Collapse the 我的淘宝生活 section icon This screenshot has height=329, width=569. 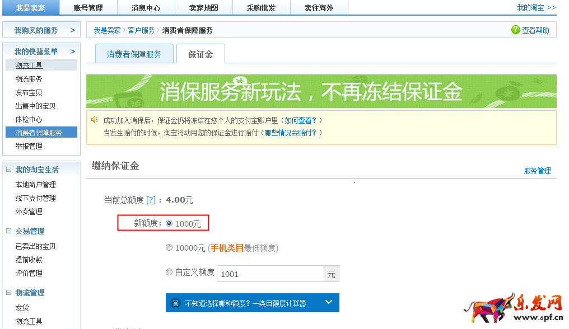coord(9,170)
